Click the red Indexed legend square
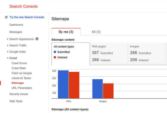The image size is (167, 113). 55,57
